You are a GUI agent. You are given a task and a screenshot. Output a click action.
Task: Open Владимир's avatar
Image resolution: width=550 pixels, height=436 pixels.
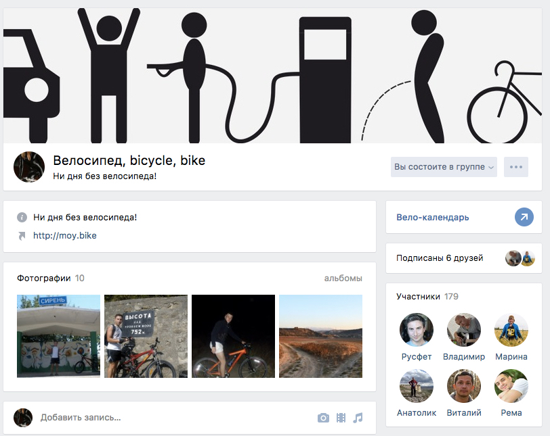[464, 330]
